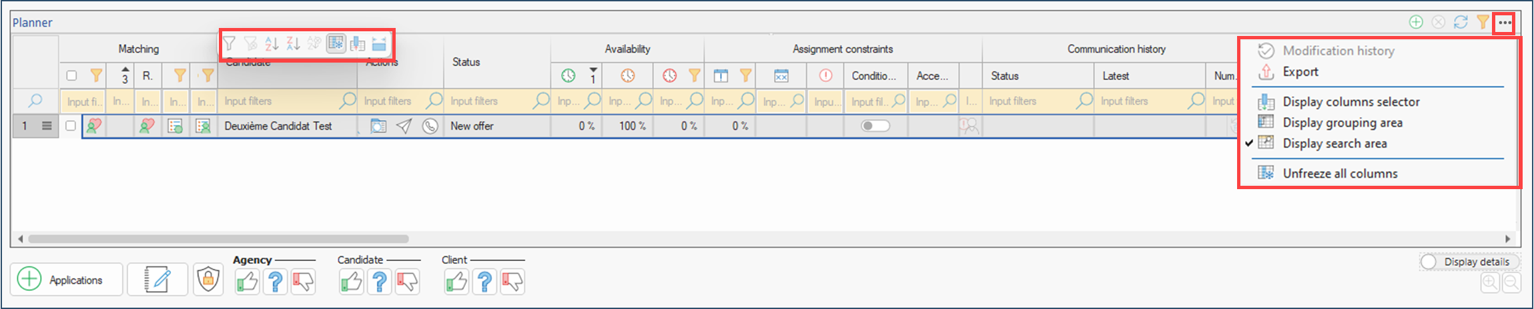Open the notepad edit button

[x=157, y=280]
